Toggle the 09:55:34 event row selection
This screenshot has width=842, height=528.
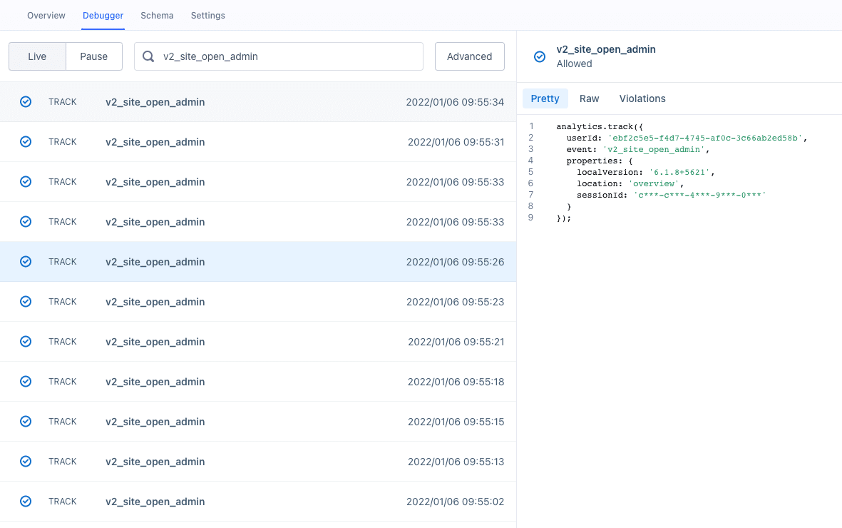tap(257, 101)
